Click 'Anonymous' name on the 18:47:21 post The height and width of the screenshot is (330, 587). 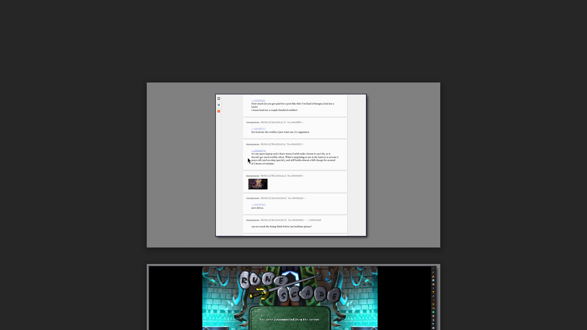coord(253,122)
